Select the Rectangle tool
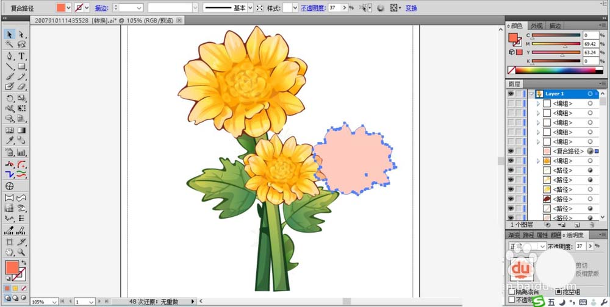This screenshot has height=307, width=610. pos(21,66)
